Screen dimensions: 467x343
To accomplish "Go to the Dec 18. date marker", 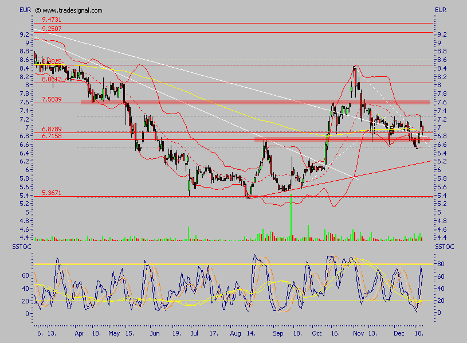I will (x=417, y=332).
